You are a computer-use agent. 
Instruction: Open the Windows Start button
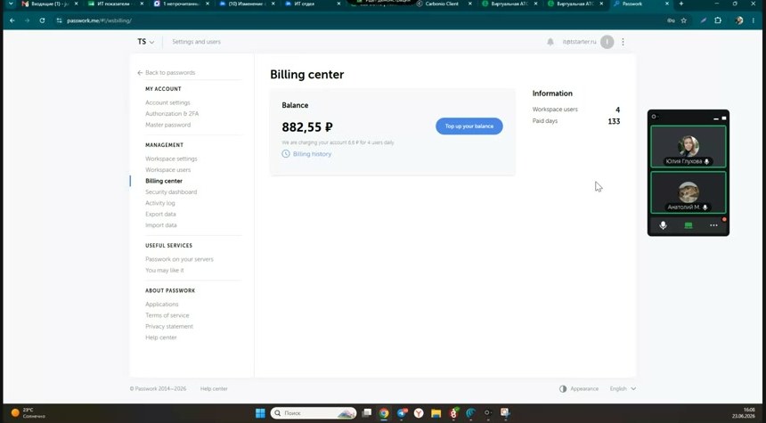pos(260,413)
